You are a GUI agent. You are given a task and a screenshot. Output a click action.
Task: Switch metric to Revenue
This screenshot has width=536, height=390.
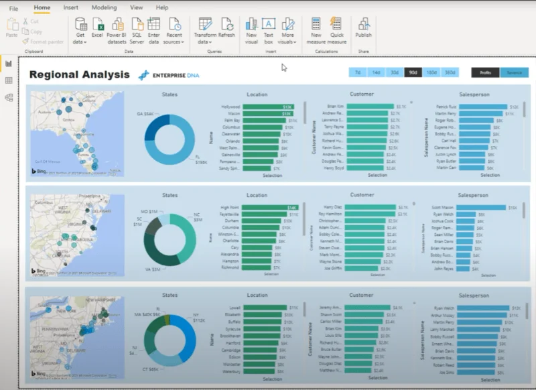(515, 72)
